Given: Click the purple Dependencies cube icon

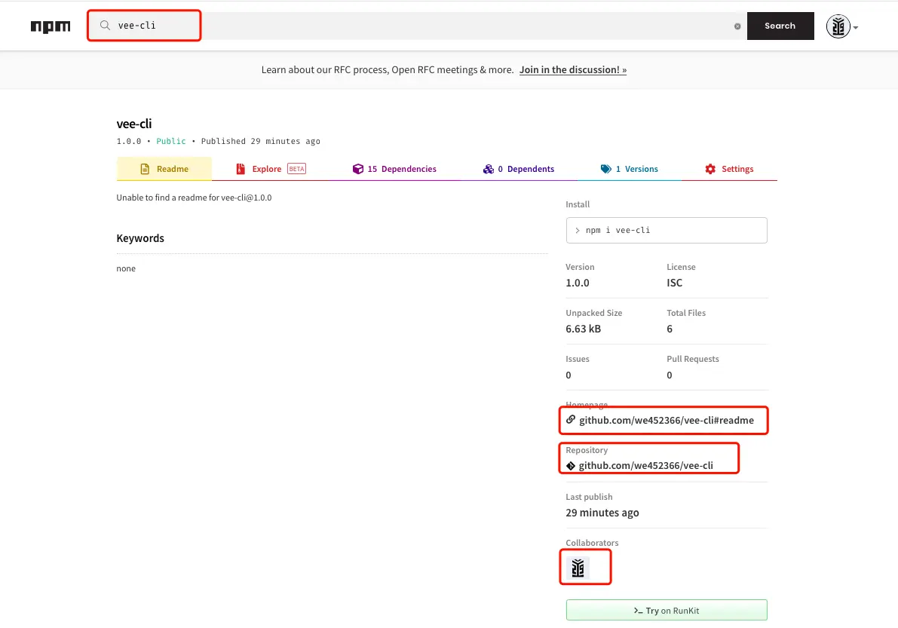Looking at the screenshot, I should 358,169.
